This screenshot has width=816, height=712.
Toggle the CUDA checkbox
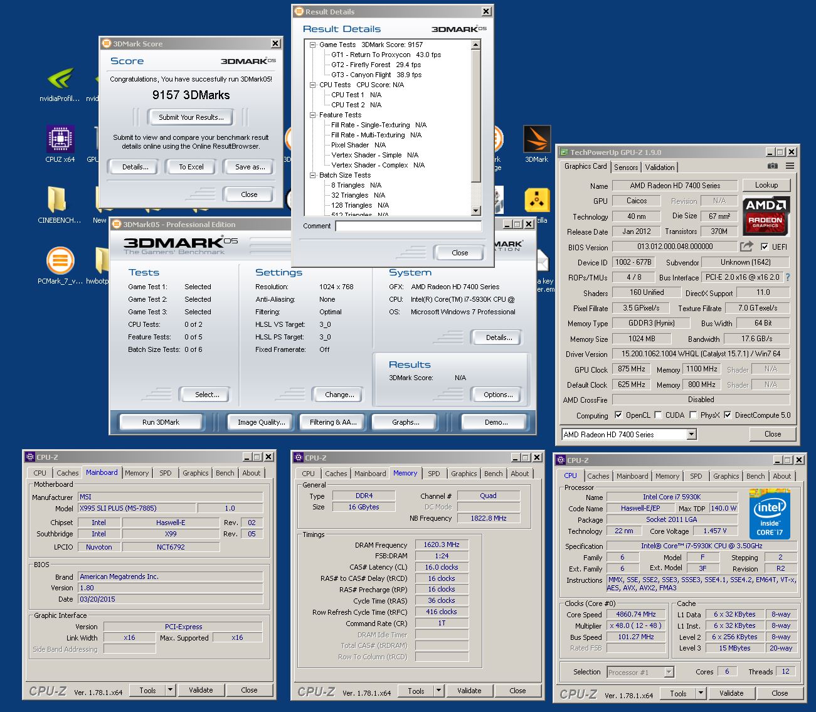[x=658, y=415]
